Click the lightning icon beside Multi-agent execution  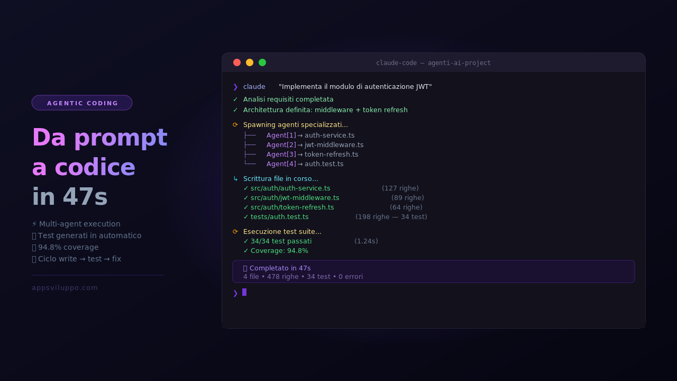pyautogui.click(x=34, y=224)
